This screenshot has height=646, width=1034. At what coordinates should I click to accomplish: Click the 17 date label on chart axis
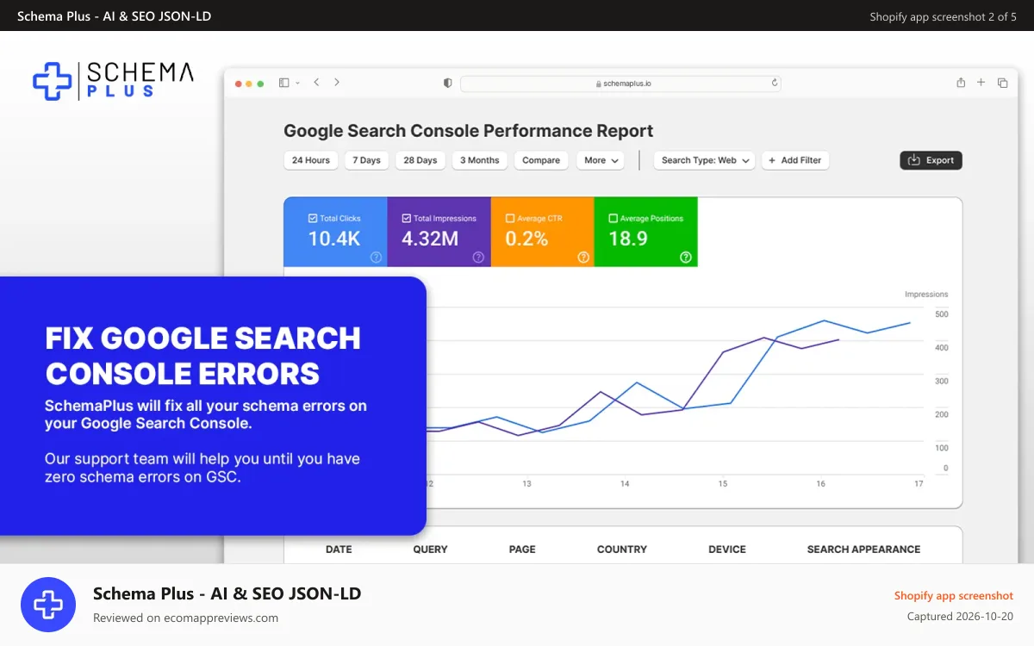point(919,484)
